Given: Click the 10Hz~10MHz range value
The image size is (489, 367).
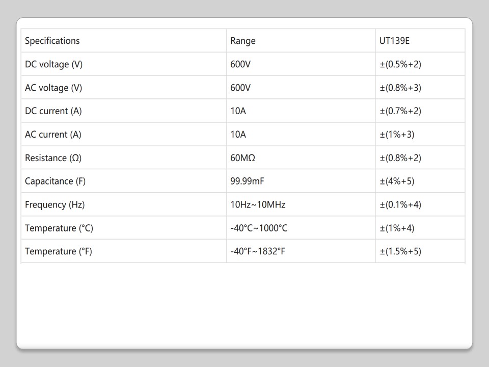Looking at the screenshot, I should (258, 205).
